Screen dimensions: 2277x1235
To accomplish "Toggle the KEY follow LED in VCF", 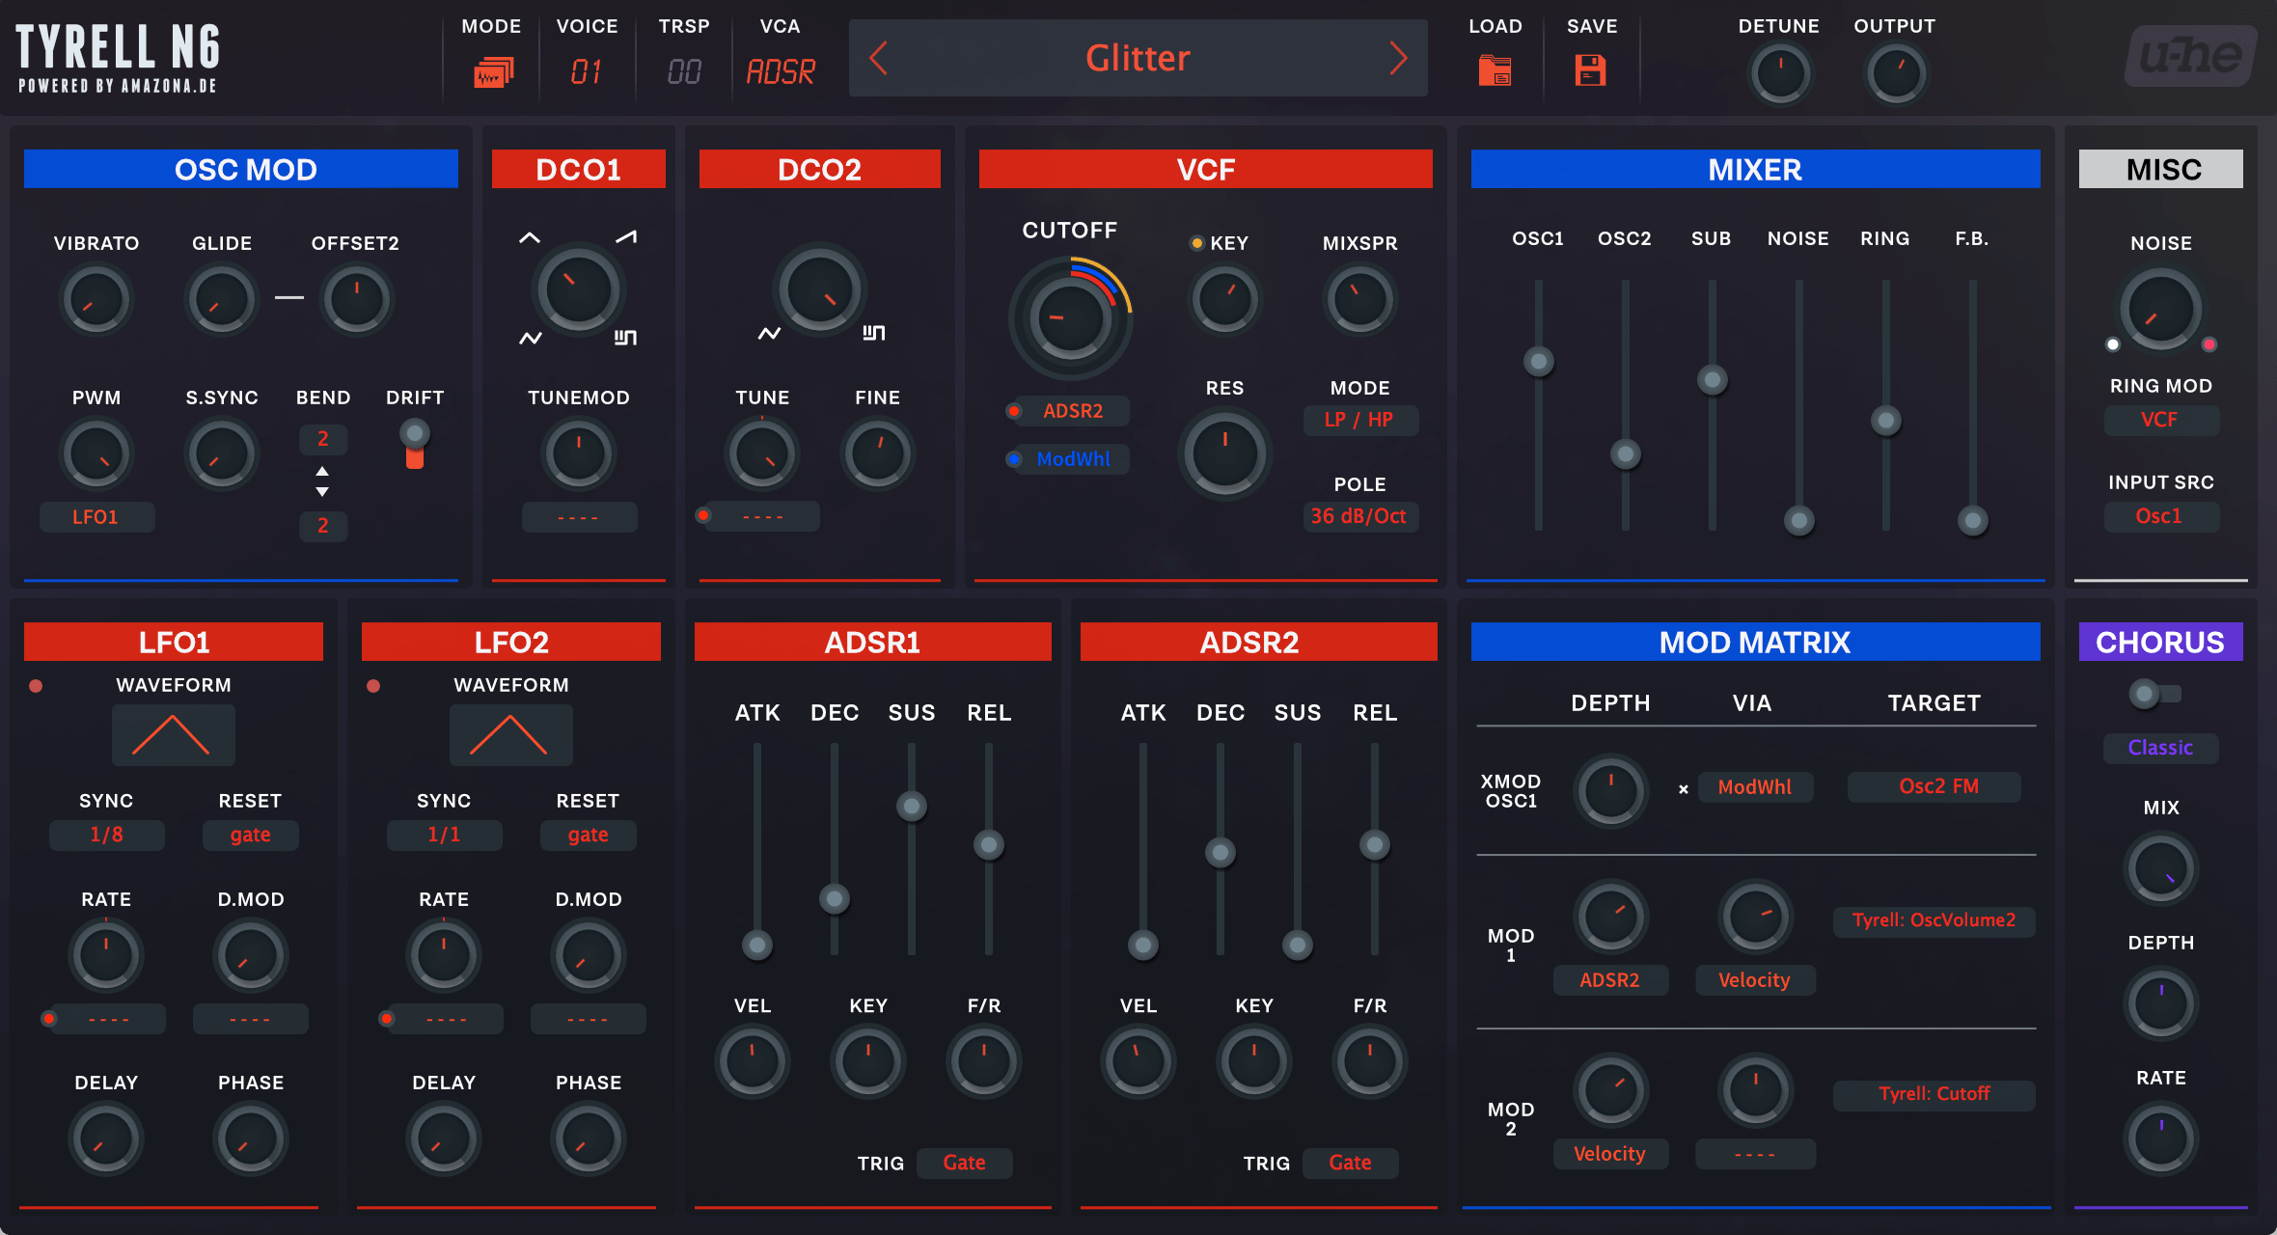I will 1196,243.
